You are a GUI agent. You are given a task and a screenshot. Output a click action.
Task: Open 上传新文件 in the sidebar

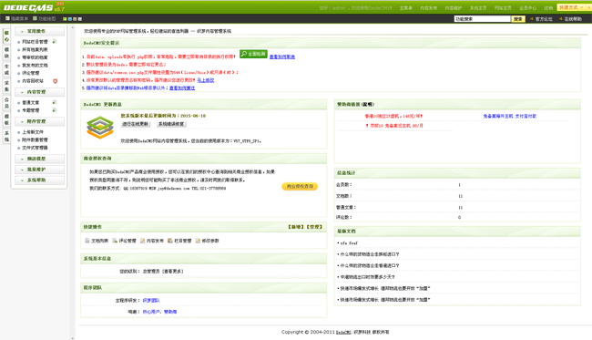(x=33, y=132)
